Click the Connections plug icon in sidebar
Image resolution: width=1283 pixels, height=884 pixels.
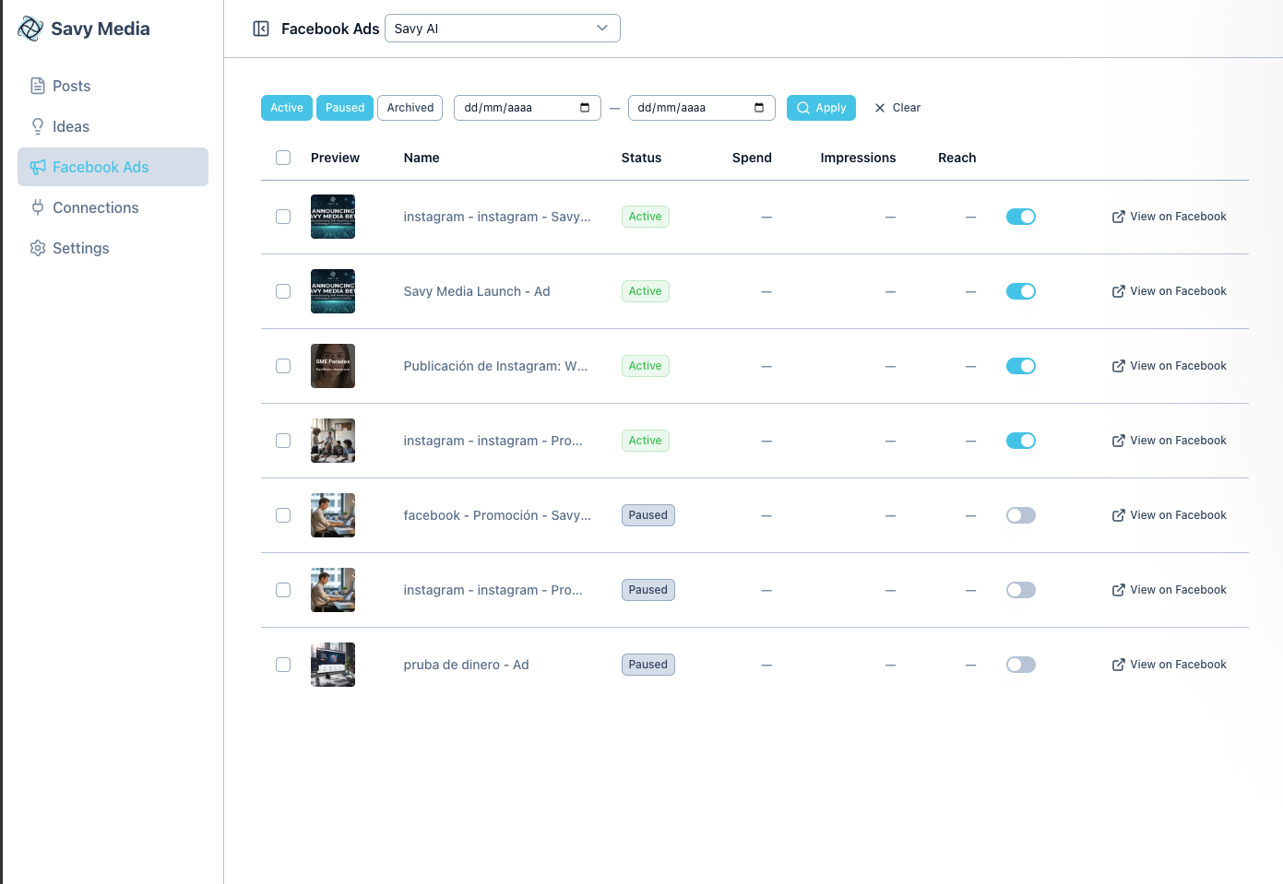pos(37,207)
